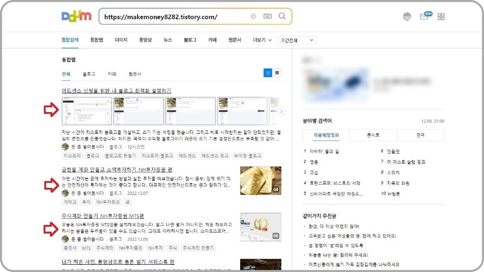Select the 전체 filter under 통합웹
The width and height of the screenshot is (484, 272).
click(66, 73)
